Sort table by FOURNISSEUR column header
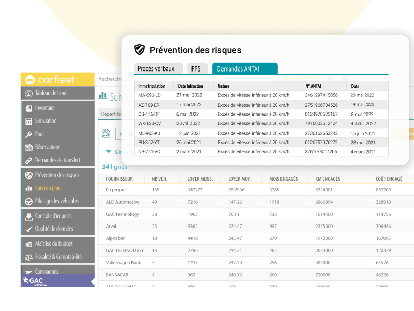 119,179
